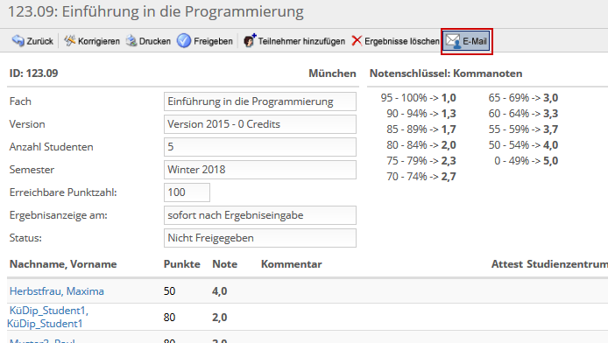The width and height of the screenshot is (608, 343).
Task: Click the Note column header
Action: coord(225,264)
